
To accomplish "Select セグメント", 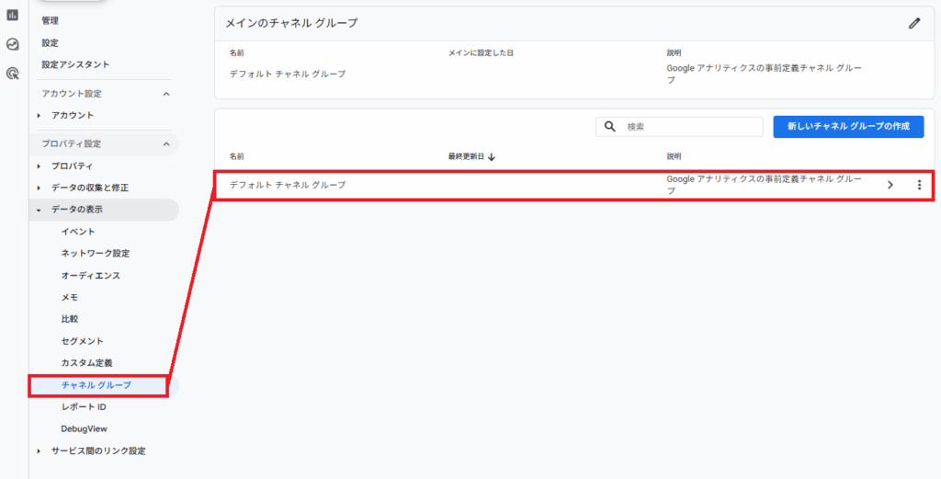I will coord(82,341).
